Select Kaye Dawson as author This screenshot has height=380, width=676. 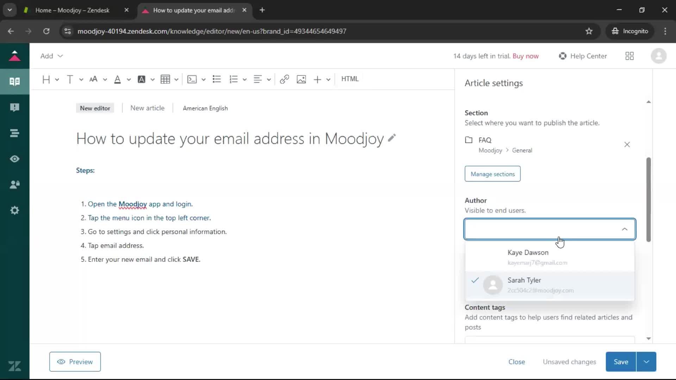pos(550,257)
